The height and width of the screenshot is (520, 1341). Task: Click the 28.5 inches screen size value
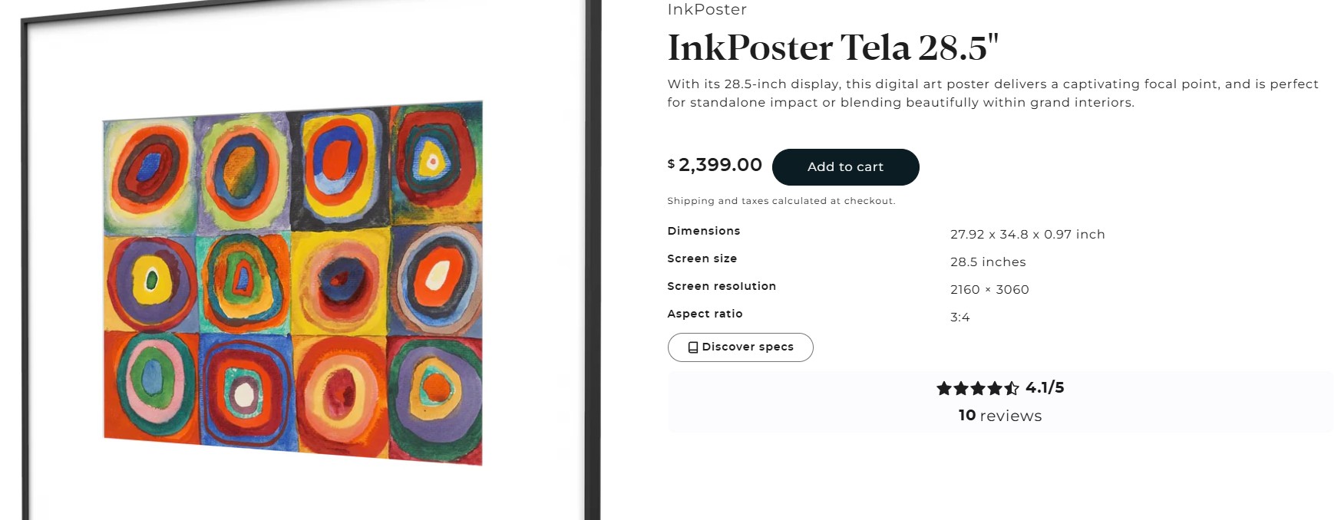988,262
